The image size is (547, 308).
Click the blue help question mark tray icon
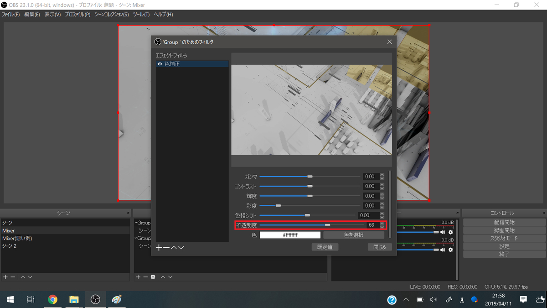click(392, 300)
